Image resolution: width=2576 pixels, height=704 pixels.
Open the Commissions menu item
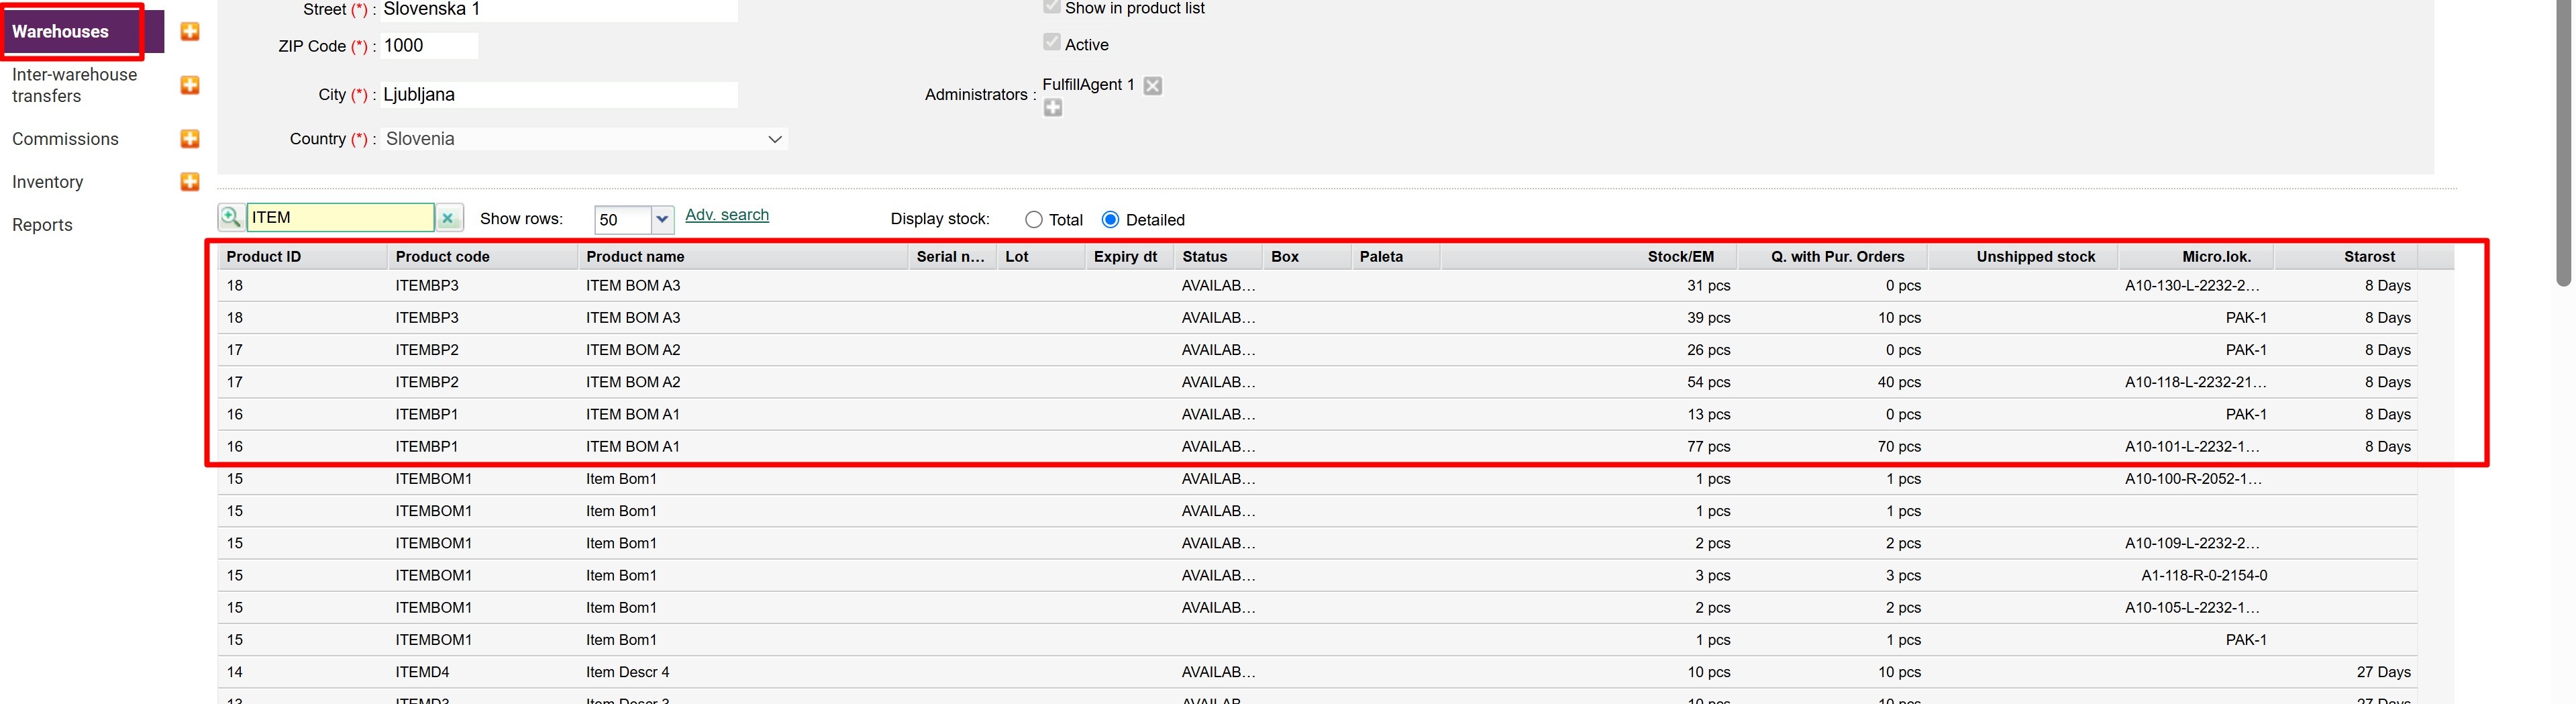point(65,139)
